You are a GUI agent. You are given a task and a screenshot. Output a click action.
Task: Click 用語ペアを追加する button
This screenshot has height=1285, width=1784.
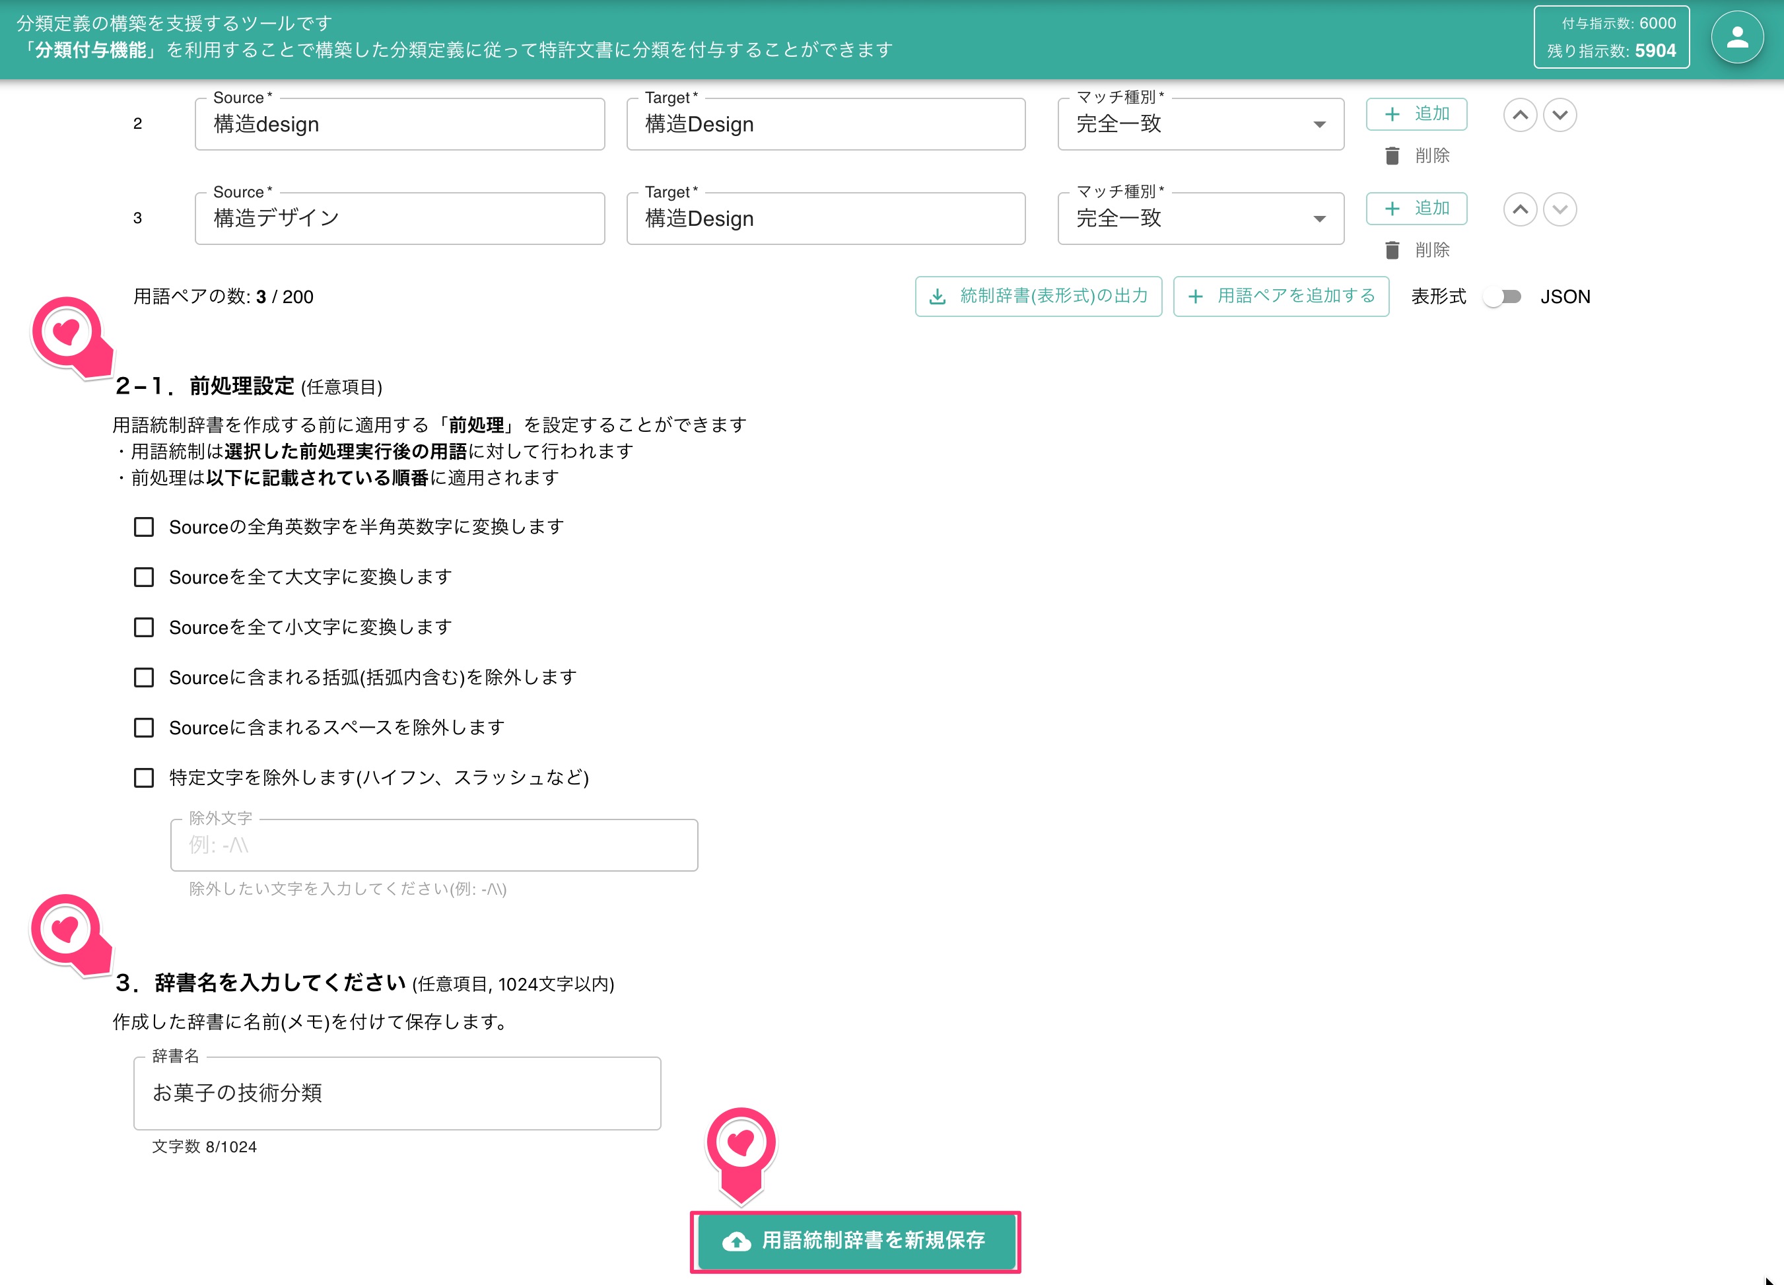coord(1281,296)
